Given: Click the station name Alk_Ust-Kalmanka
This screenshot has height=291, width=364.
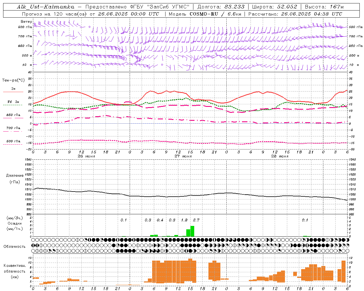Looking at the screenshot, I should click(x=45, y=7).
